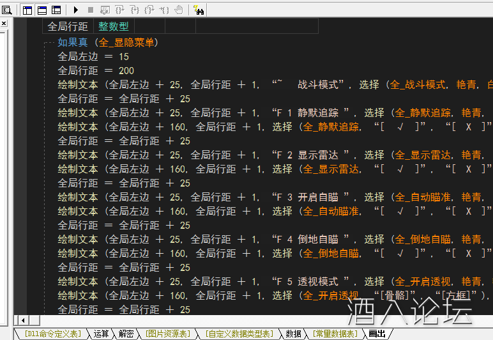
Task: Select the second window layout icon
Action: (42, 10)
